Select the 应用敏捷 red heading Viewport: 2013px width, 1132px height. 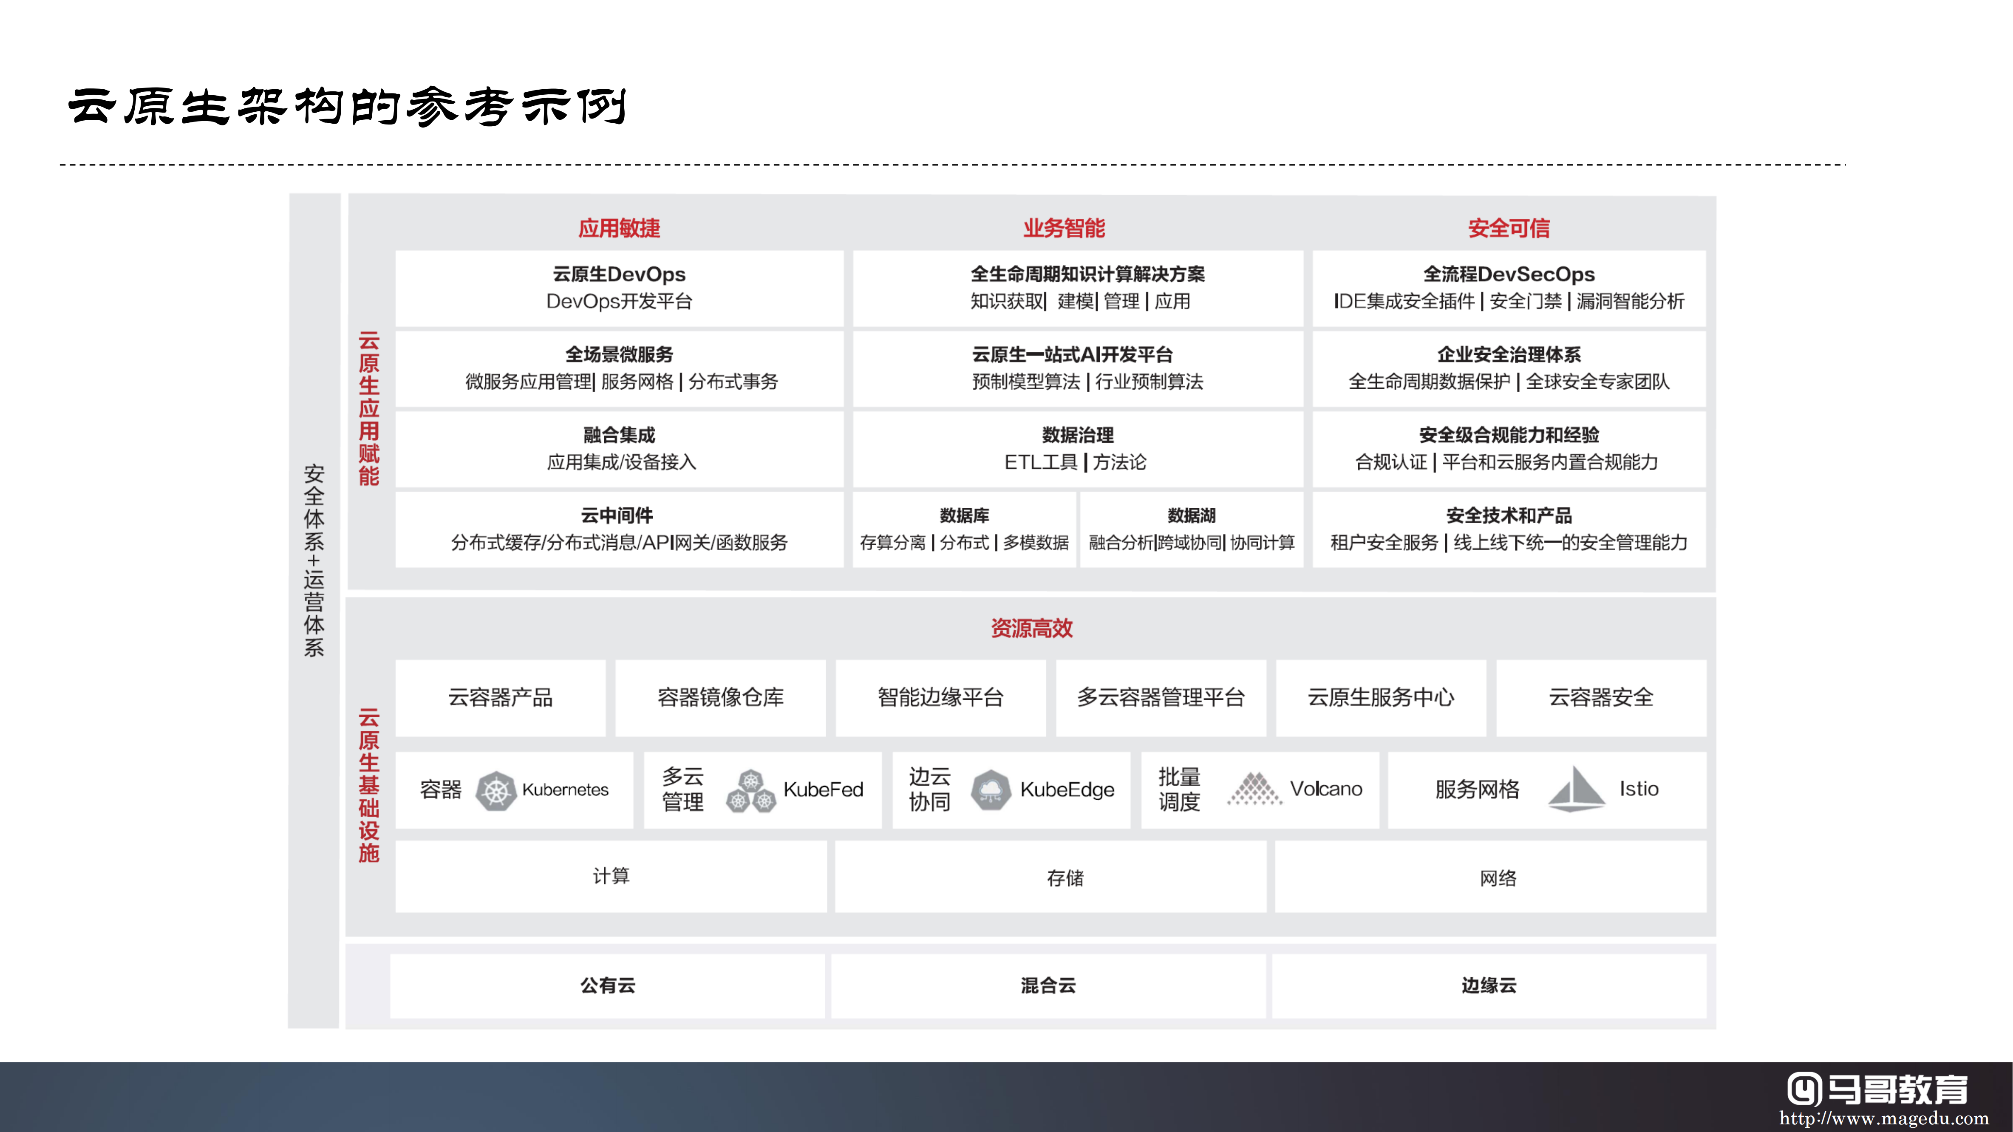point(619,228)
